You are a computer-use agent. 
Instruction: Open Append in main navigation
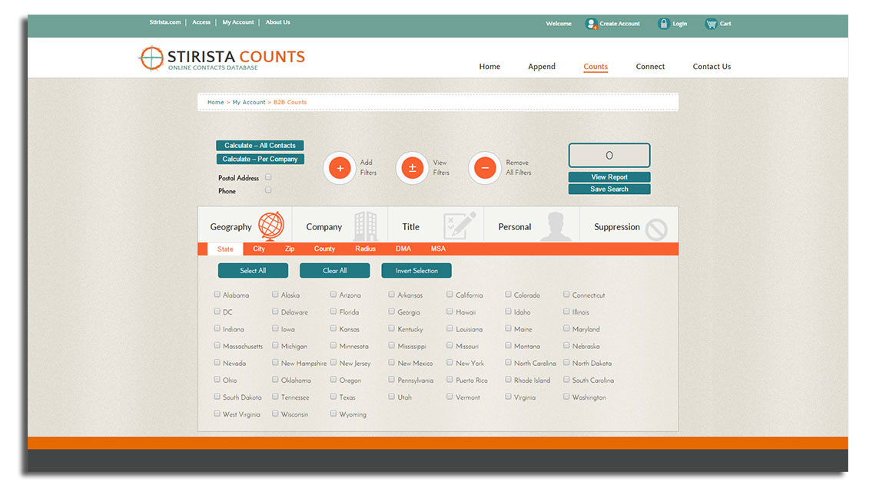coord(542,67)
